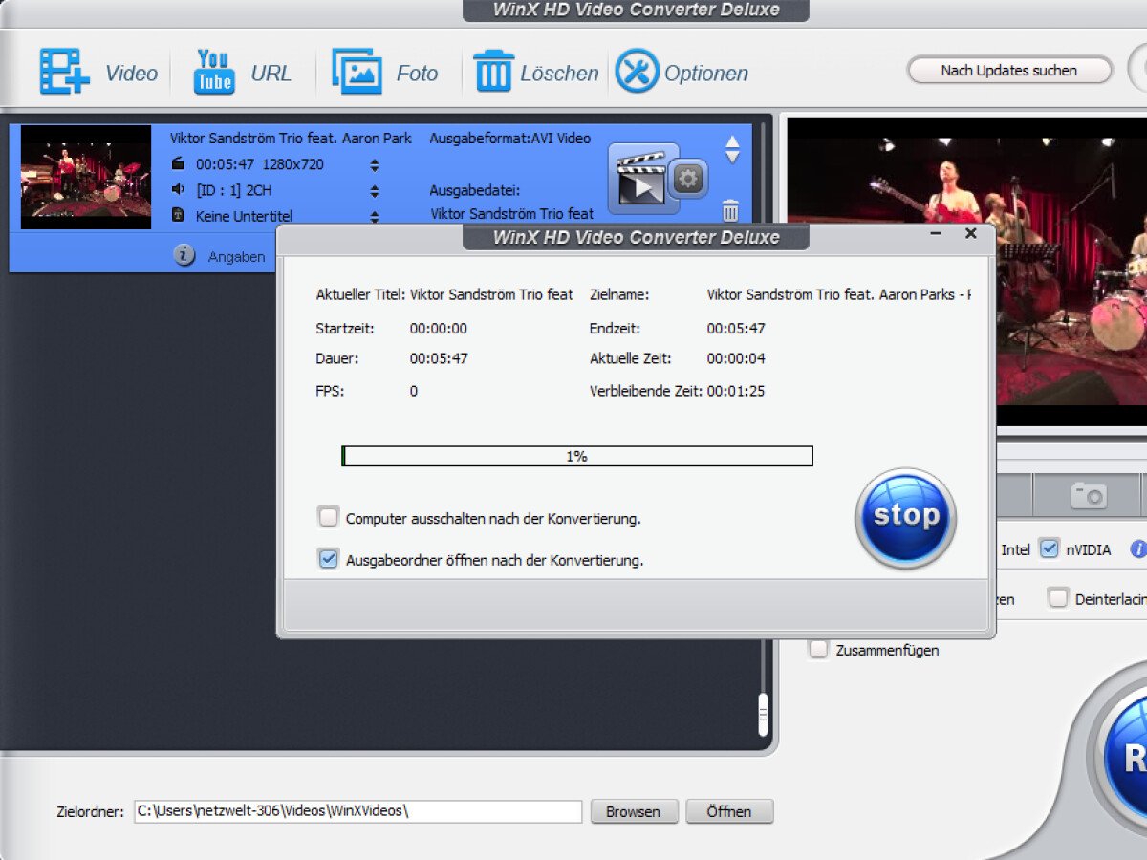Open the Keine Untertitel selector arrows
The height and width of the screenshot is (860, 1147).
coord(374,216)
